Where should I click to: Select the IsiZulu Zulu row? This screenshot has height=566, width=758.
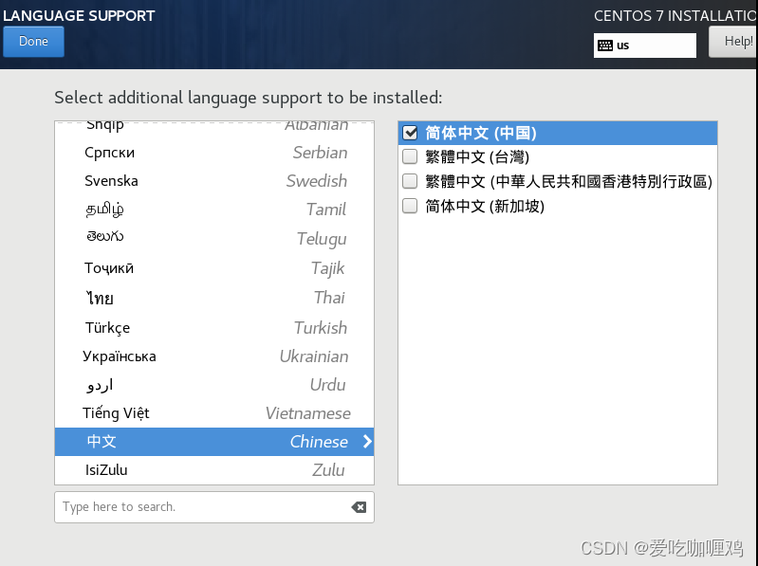(x=214, y=470)
